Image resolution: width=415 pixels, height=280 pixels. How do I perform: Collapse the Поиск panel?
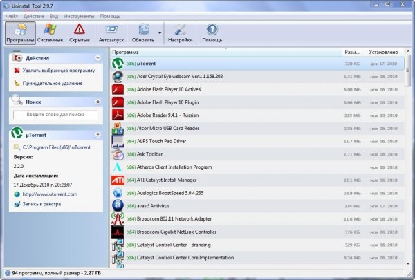(98, 102)
